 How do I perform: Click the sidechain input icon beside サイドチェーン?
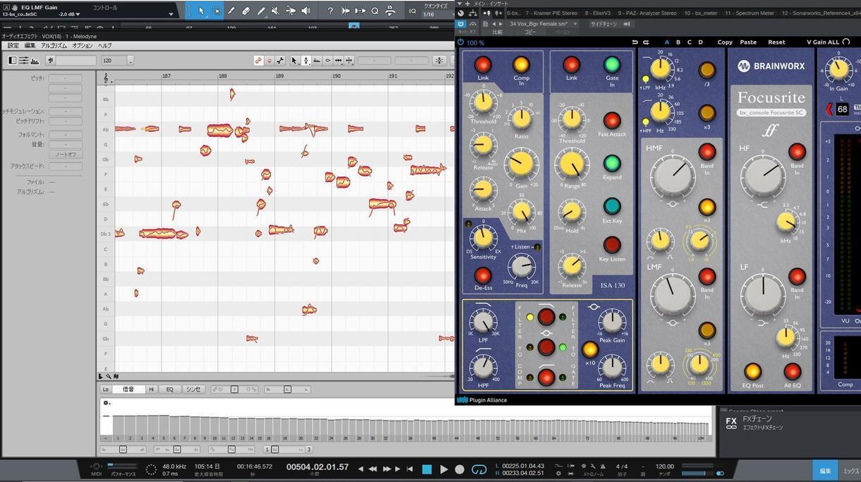tap(626, 24)
